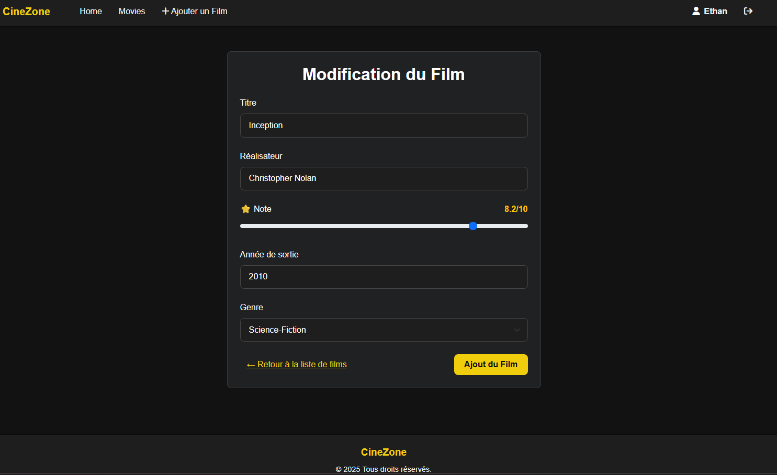Open the Home page
The image size is (777, 475).
pyautogui.click(x=91, y=12)
